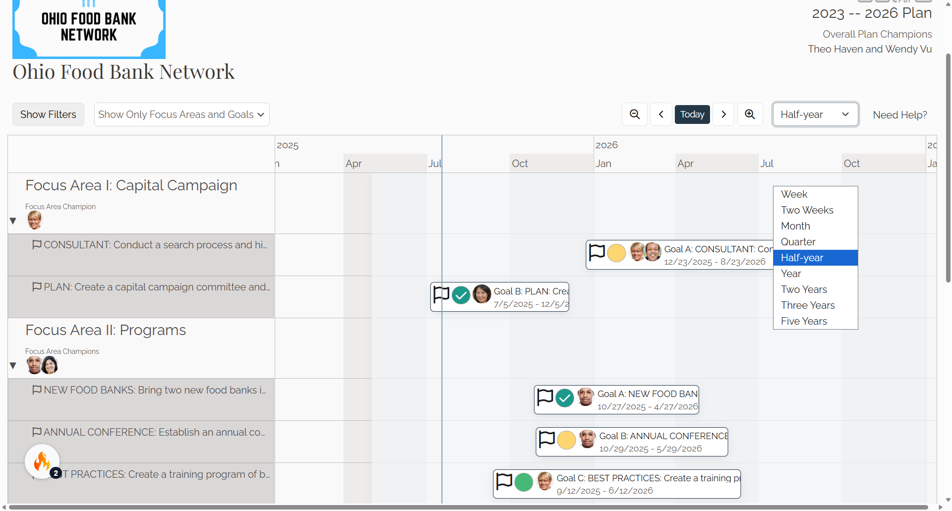Click the first assignee avatar on Goal A: CONSULTANT
This screenshot has height=511, width=952.
click(637, 252)
